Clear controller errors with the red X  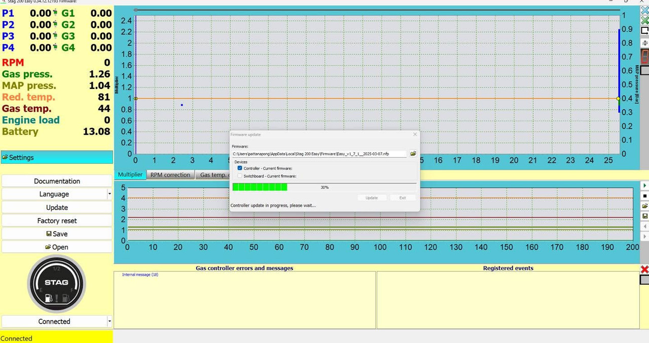pos(645,269)
